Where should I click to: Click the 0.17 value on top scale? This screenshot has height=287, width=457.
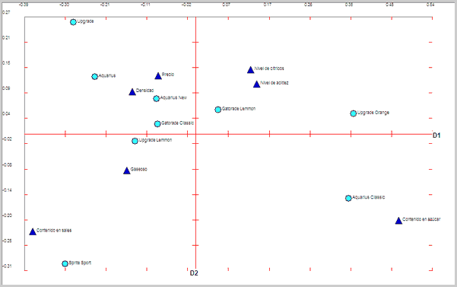click(x=268, y=5)
